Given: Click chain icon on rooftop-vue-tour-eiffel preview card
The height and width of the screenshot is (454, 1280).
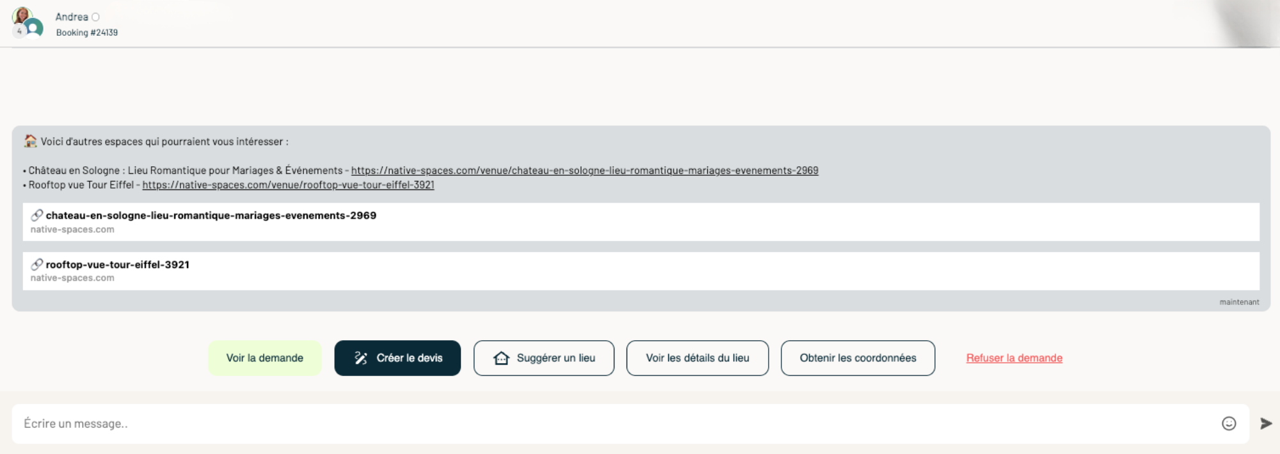Looking at the screenshot, I should tap(37, 265).
